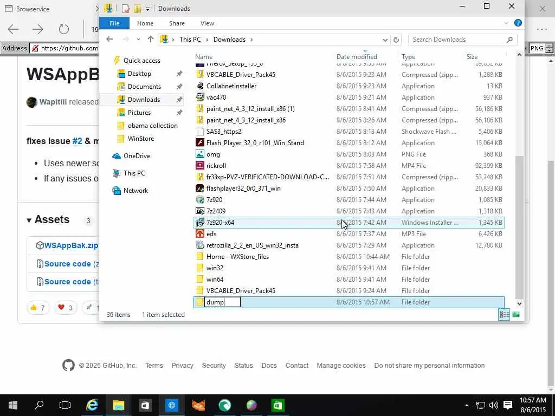Open Pictures in navigation pane
This screenshot has height=416, width=555.
click(x=139, y=113)
